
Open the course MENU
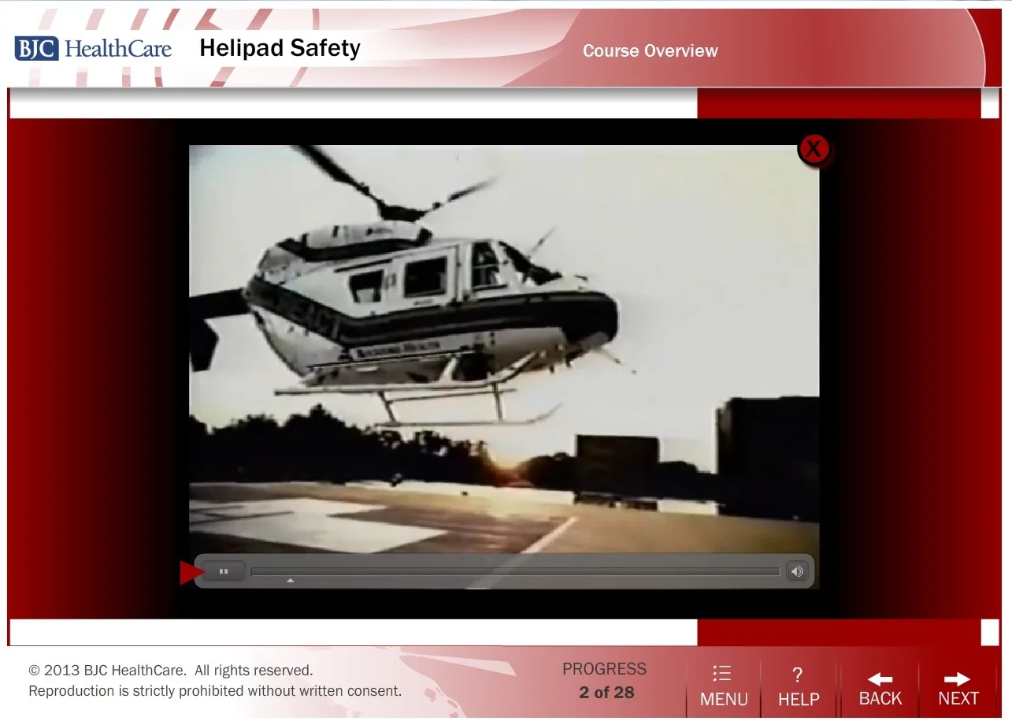[x=724, y=686]
